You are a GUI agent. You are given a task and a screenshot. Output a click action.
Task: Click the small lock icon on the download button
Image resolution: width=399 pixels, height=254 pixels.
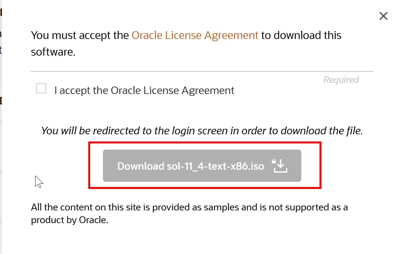274,161
